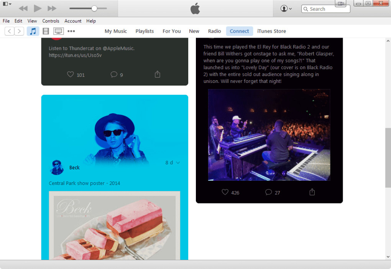Like the post with 426 loves
The height and width of the screenshot is (269, 391).
pyautogui.click(x=225, y=192)
